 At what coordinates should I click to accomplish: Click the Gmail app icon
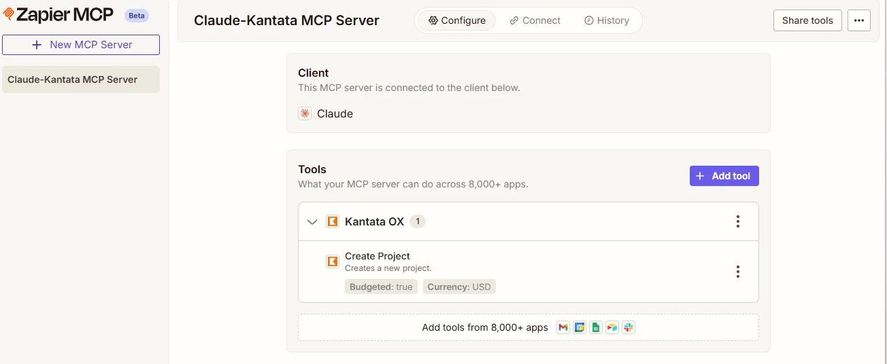563,327
